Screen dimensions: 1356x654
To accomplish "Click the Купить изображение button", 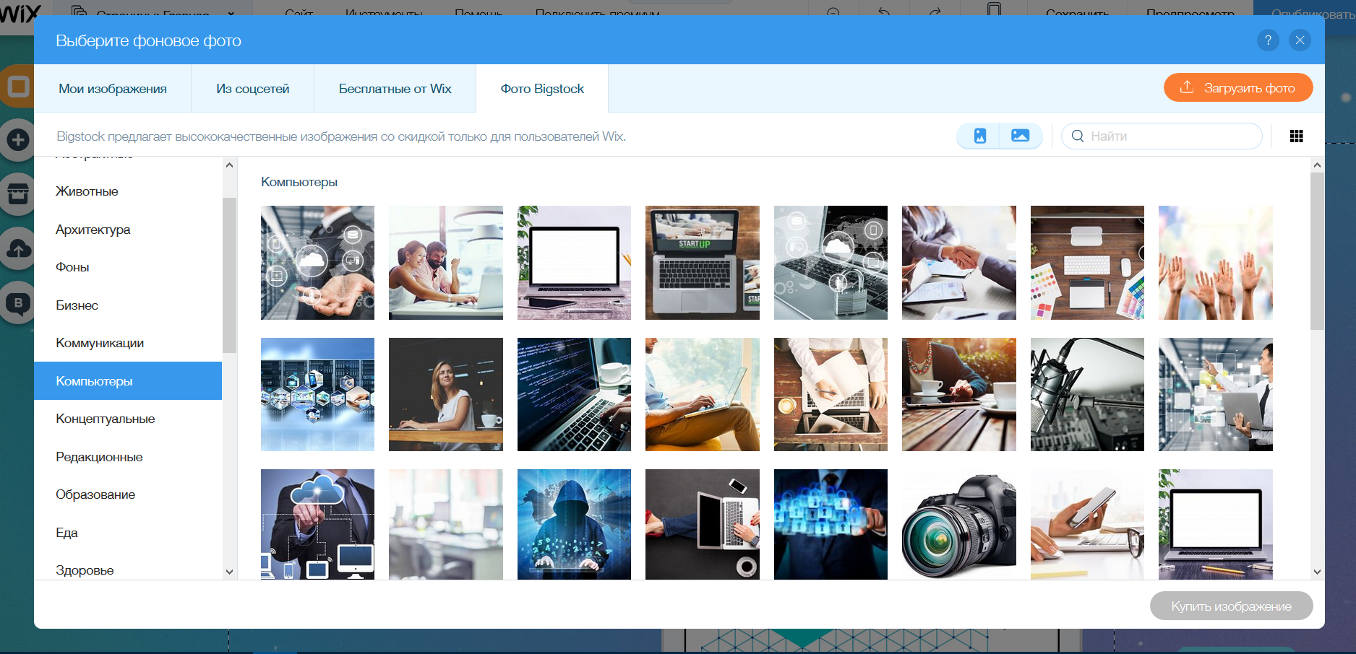I will pyautogui.click(x=1231, y=606).
